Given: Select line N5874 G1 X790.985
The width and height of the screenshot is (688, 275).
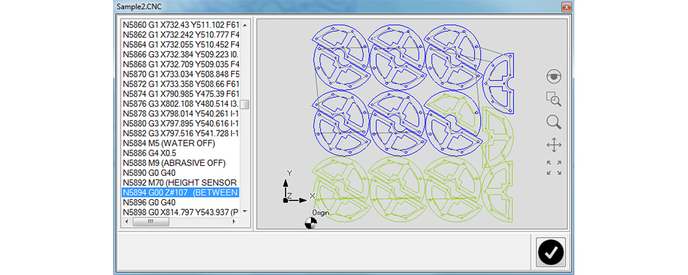Looking at the screenshot, I should (181, 94).
